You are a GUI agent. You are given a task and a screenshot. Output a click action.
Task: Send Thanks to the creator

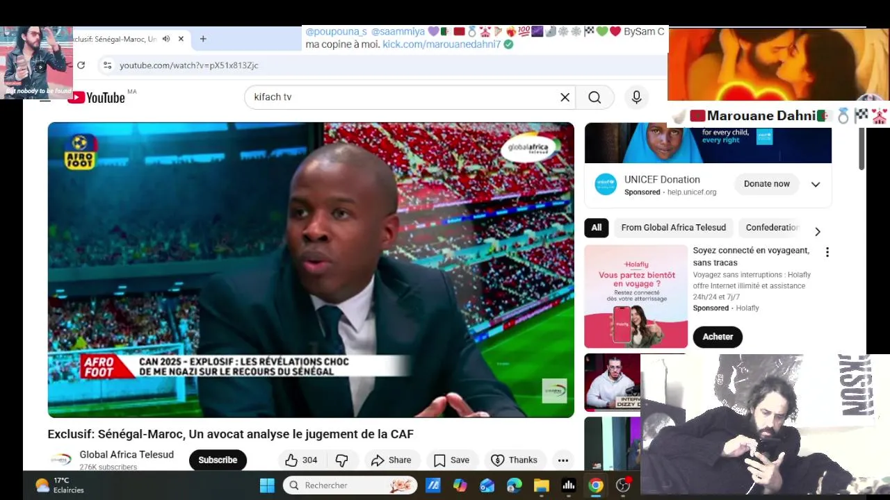point(514,460)
